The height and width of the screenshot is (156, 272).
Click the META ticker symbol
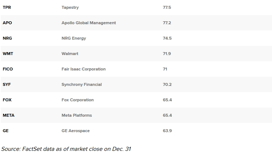(8, 115)
